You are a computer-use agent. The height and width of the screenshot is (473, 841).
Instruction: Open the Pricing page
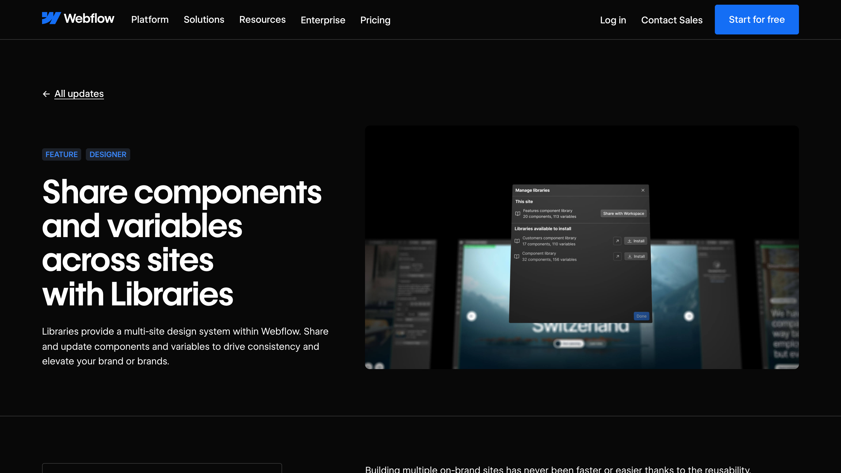click(376, 20)
